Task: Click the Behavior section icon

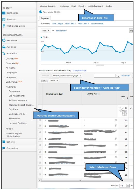Action: click(4, 142)
